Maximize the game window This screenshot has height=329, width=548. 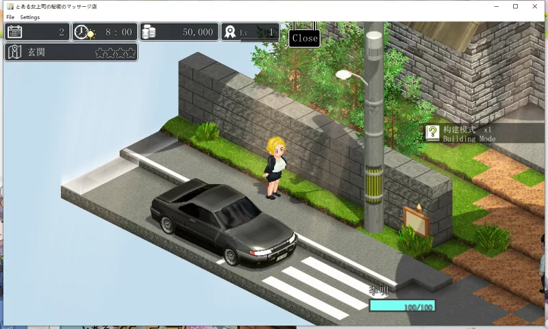[x=516, y=6]
